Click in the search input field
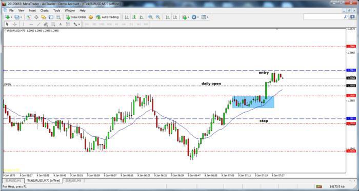The image size is (359, 191). [323, 17]
